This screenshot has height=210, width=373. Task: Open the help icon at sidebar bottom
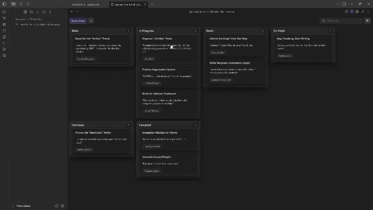pyautogui.click(x=57, y=206)
